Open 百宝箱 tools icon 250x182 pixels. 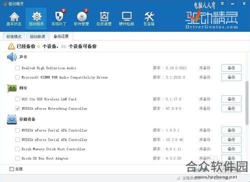(149, 19)
